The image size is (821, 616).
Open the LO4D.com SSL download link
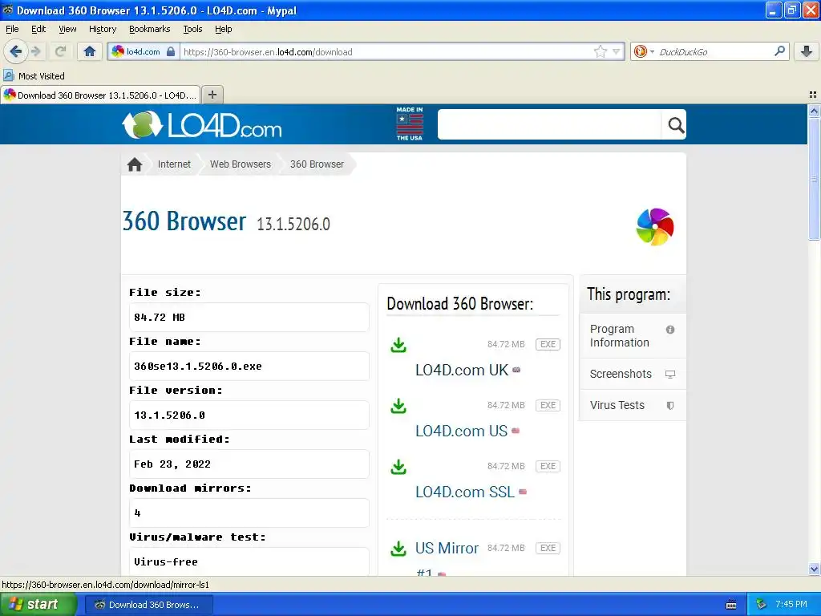pyautogui.click(x=465, y=492)
